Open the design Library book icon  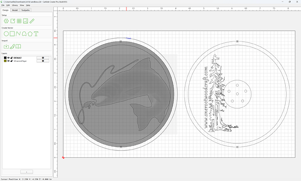click(18, 46)
